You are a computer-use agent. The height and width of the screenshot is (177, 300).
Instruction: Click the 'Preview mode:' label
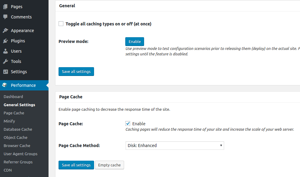(x=73, y=41)
